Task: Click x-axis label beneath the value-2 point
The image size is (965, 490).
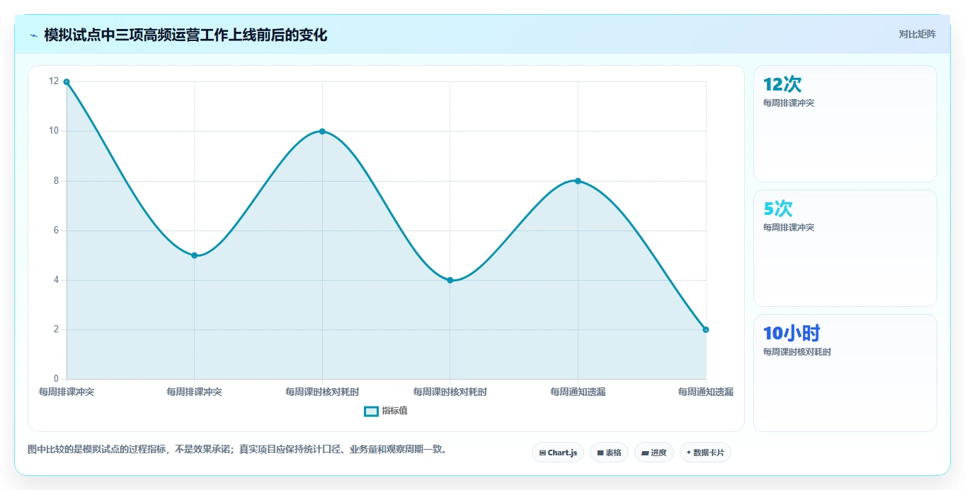Action: point(705,392)
